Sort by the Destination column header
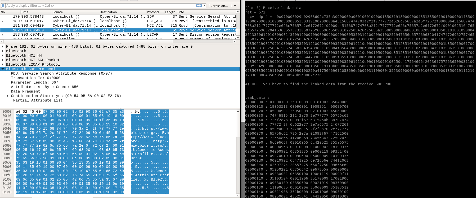The image size is (476, 198). coord(122,12)
